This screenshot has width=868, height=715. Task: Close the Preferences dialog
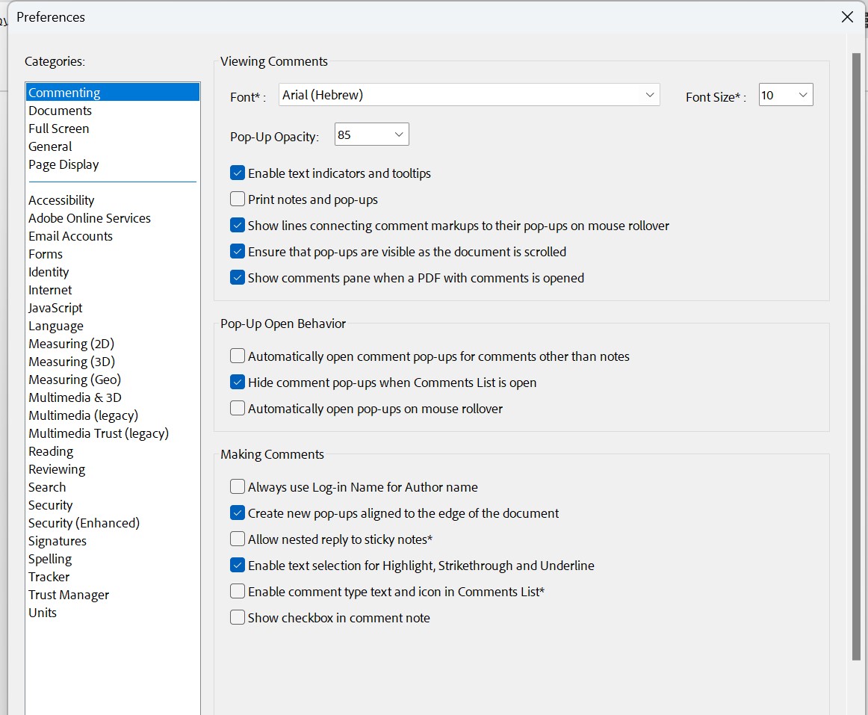coord(847,17)
